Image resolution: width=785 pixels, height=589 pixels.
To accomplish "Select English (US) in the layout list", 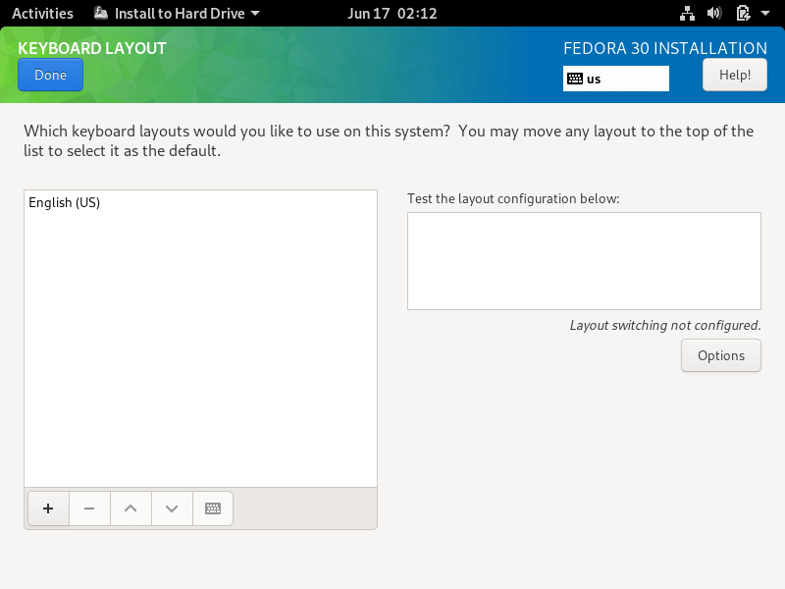I will tap(200, 202).
